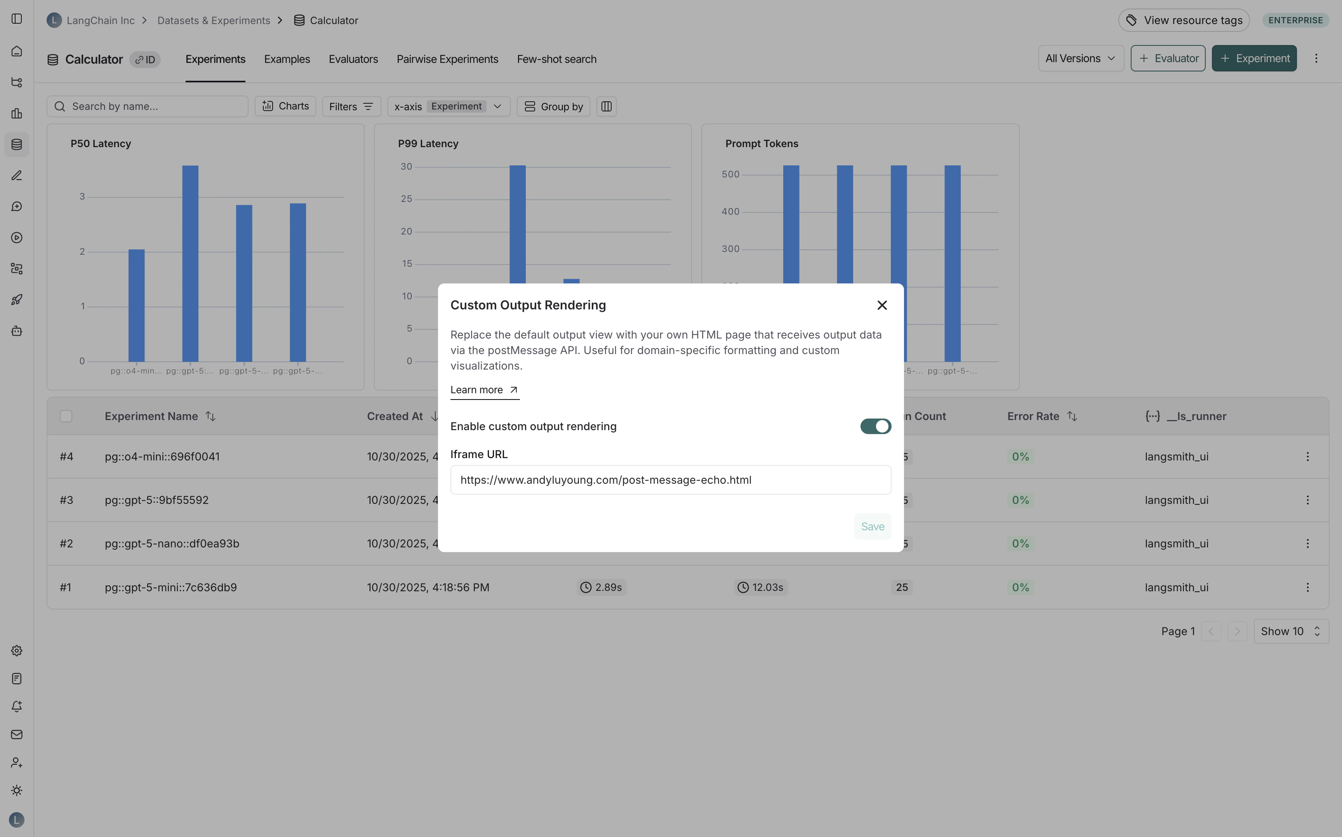The height and width of the screenshot is (837, 1342).
Task: Open the Datasets & Experiments sidebar icon
Action: coord(17,144)
